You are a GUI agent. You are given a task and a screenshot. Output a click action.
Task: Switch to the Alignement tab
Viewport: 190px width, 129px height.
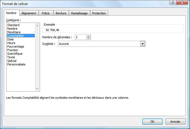pyautogui.click(x=29, y=13)
